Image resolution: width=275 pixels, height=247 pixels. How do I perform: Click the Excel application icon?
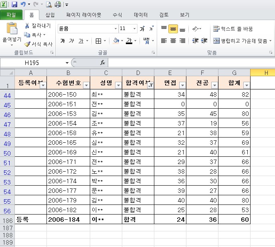coord(4,4)
